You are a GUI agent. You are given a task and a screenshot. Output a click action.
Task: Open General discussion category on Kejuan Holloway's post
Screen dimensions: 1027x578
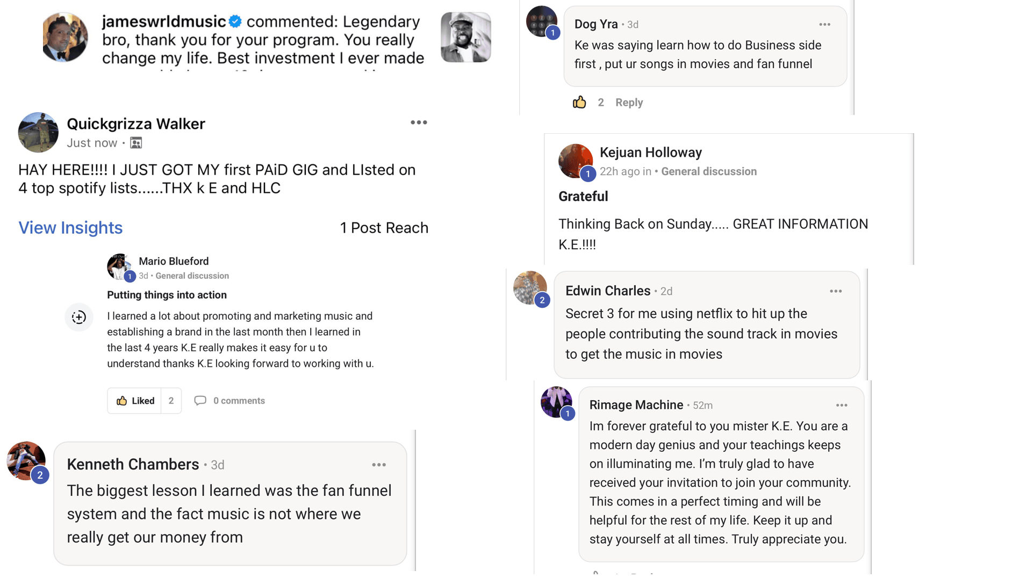(x=708, y=171)
